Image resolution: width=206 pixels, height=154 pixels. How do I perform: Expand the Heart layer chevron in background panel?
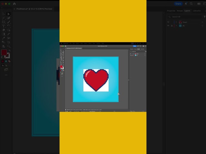176,22
